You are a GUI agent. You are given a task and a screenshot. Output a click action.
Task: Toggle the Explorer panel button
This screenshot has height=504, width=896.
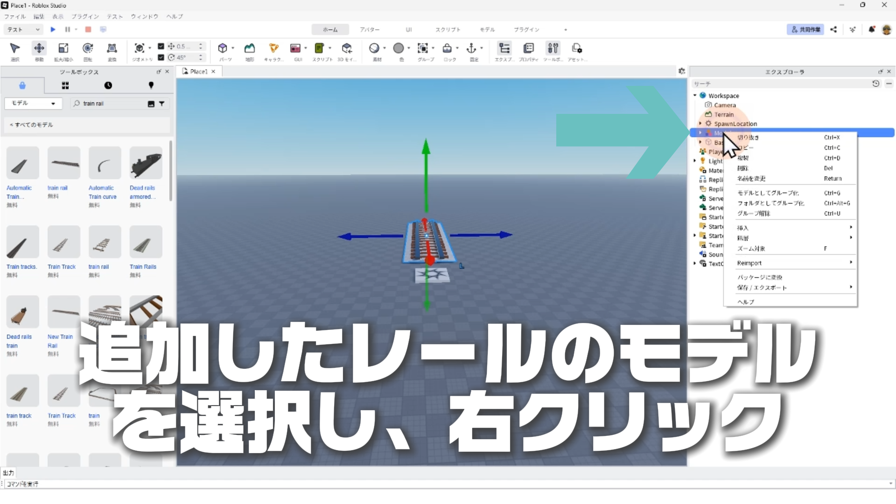click(504, 49)
